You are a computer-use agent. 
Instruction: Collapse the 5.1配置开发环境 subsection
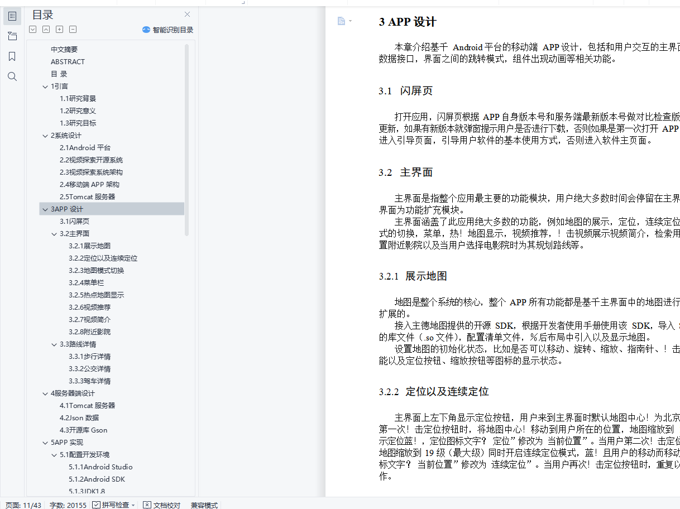coord(54,454)
